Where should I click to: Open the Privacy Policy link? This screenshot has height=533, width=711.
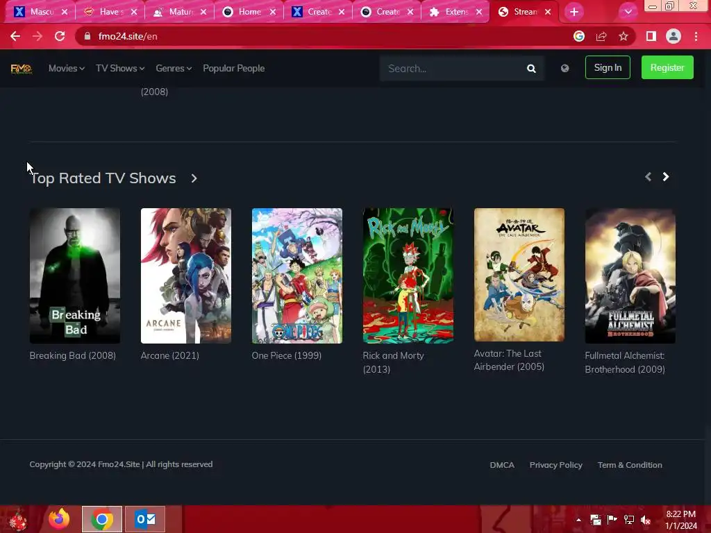pyautogui.click(x=556, y=465)
